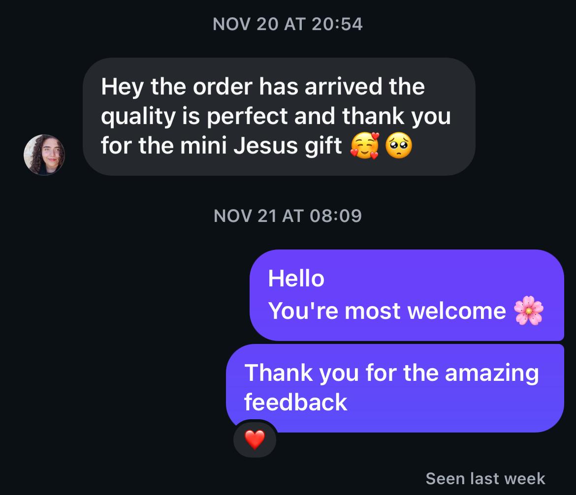
Task: Tap the red heart reaction badge
Action: point(255,439)
